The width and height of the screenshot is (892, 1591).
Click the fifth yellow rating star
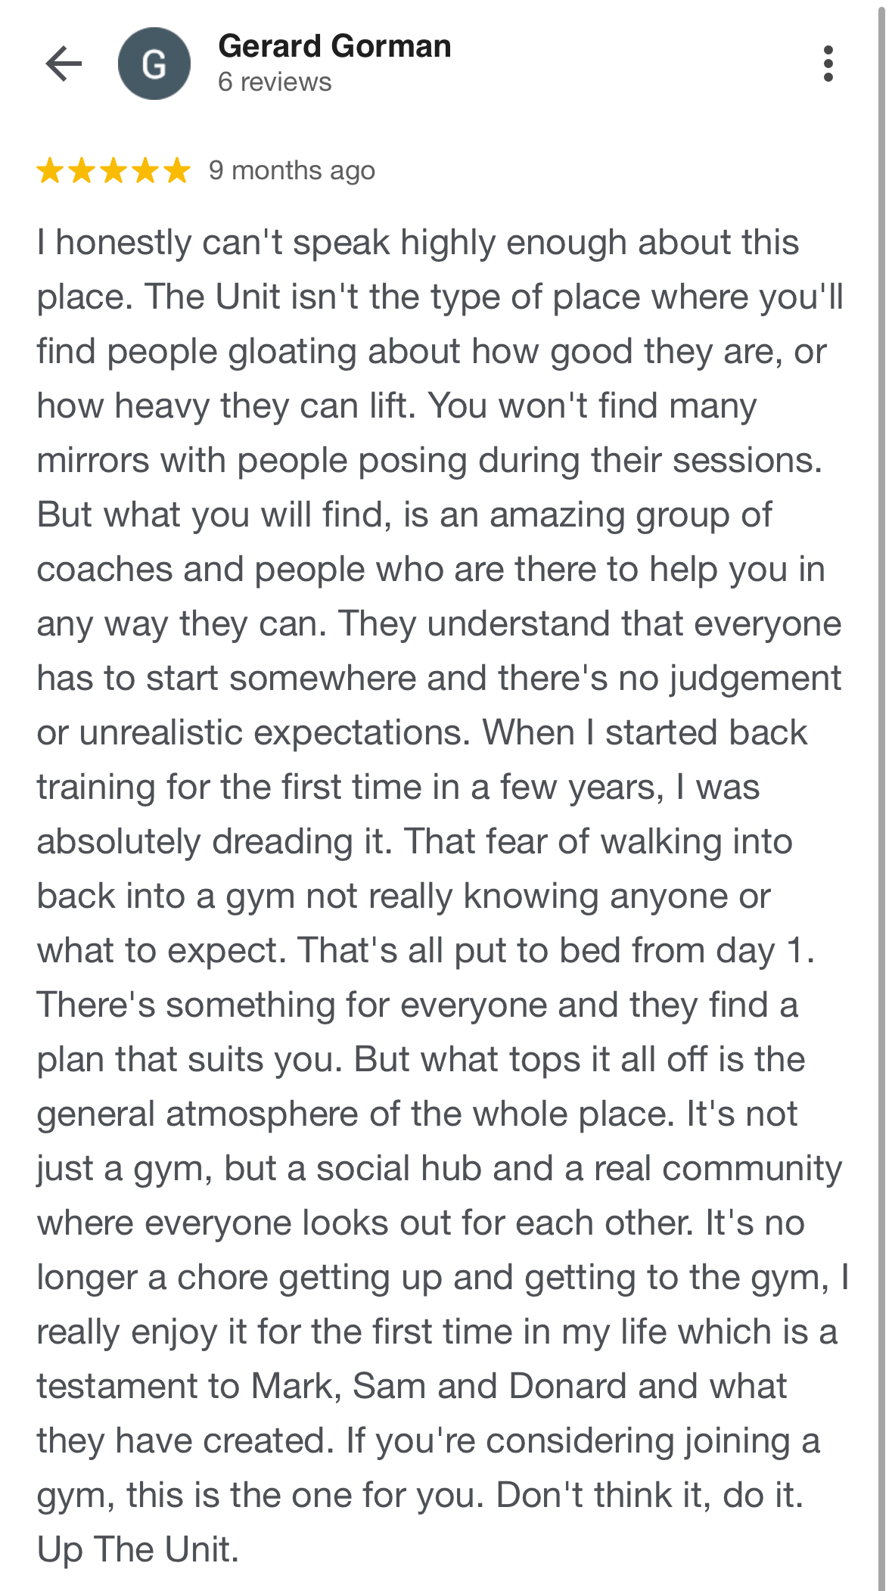pyautogui.click(x=177, y=171)
